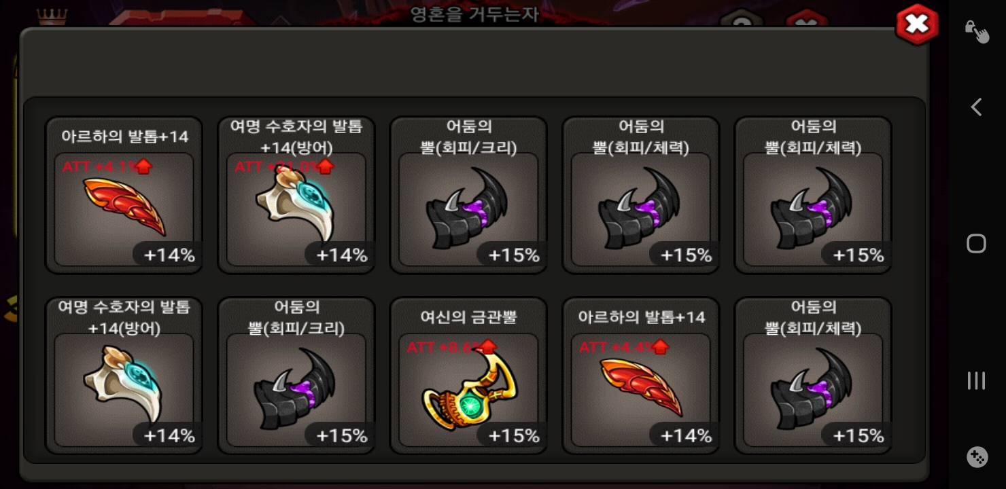Tap the Android back arrow
The height and width of the screenshot is (489, 1006).
pos(977,107)
